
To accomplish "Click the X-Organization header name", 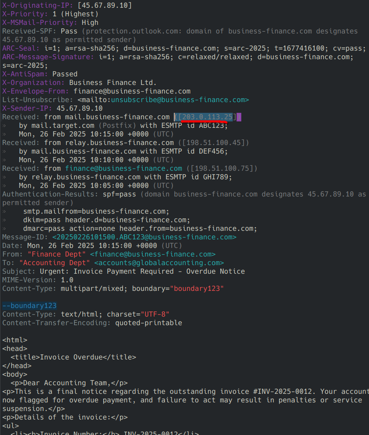I will point(33,83).
